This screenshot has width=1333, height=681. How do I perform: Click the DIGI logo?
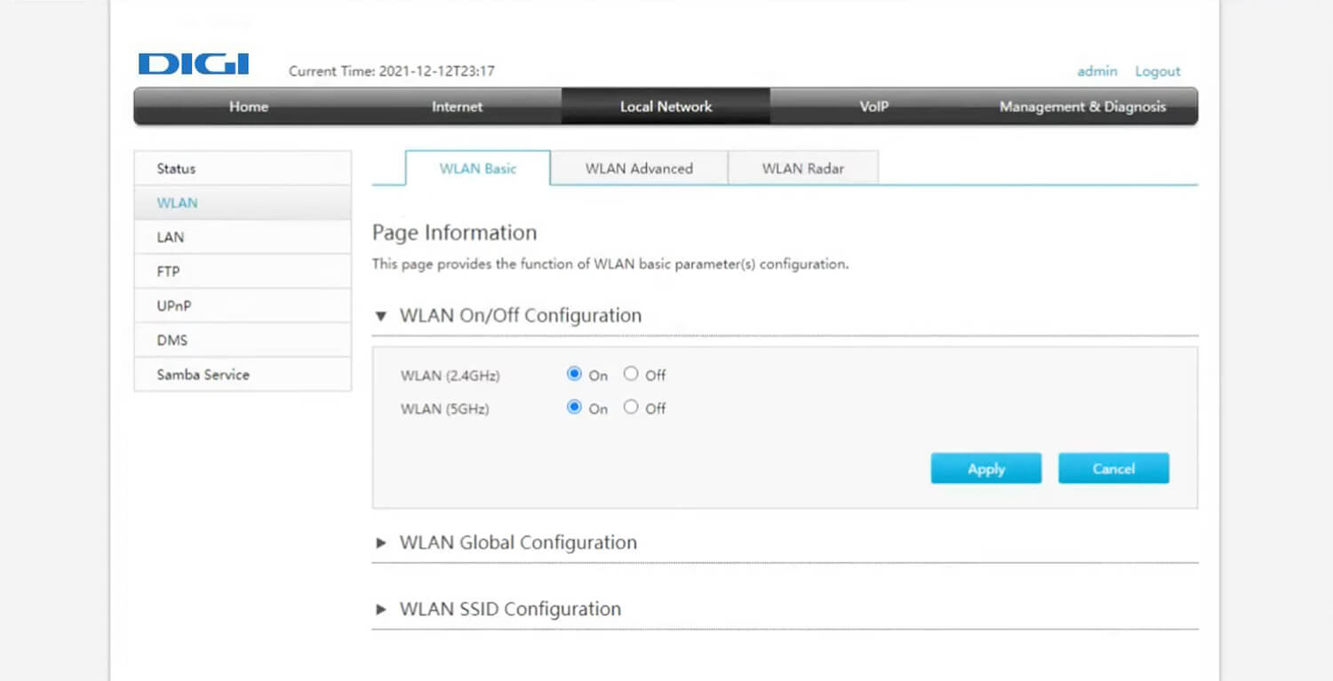tap(193, 65)
